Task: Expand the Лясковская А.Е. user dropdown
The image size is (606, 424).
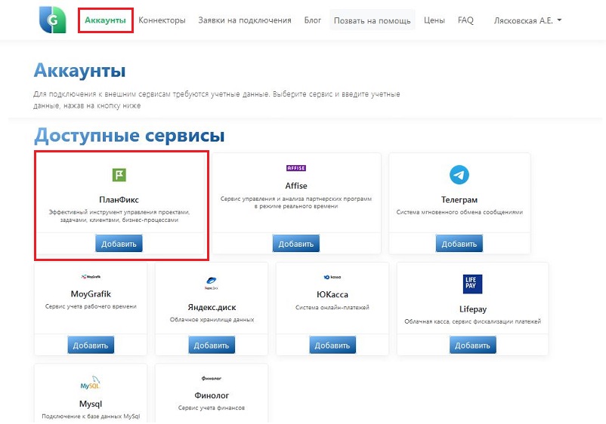Action: [527, 20]
